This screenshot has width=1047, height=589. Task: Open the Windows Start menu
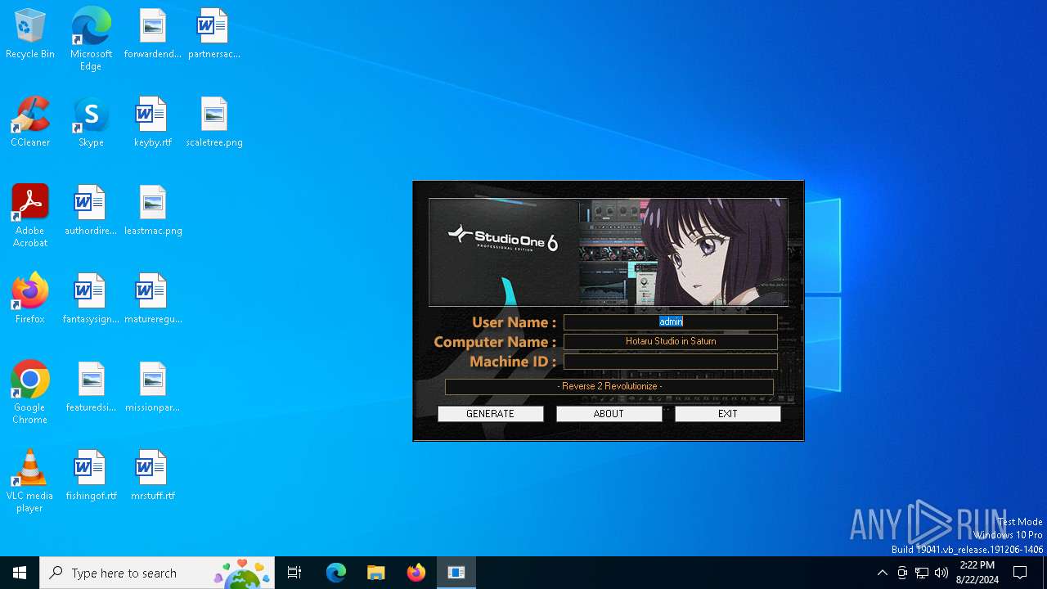coord(20,573)
